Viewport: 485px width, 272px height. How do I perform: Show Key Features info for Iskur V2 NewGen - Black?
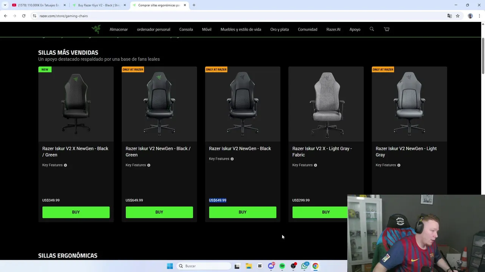coord(232,159)
